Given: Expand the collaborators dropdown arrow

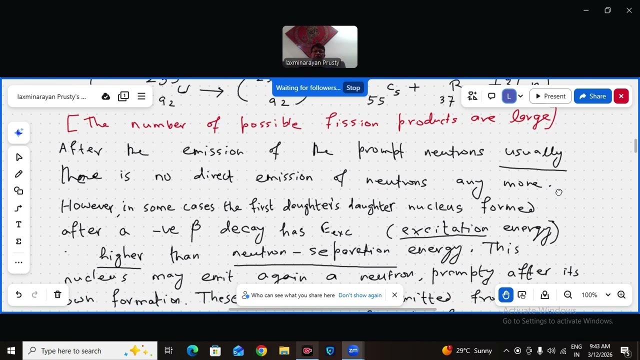Looking at the screenshot, I should pos(520,96).
